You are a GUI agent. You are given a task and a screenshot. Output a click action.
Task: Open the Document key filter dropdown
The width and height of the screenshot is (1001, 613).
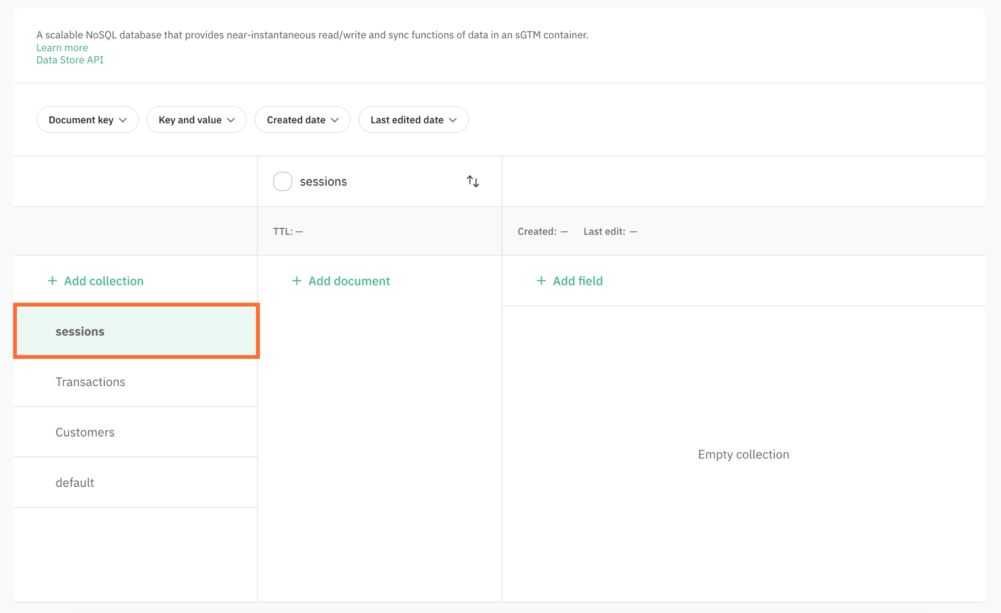click(87, 120)
